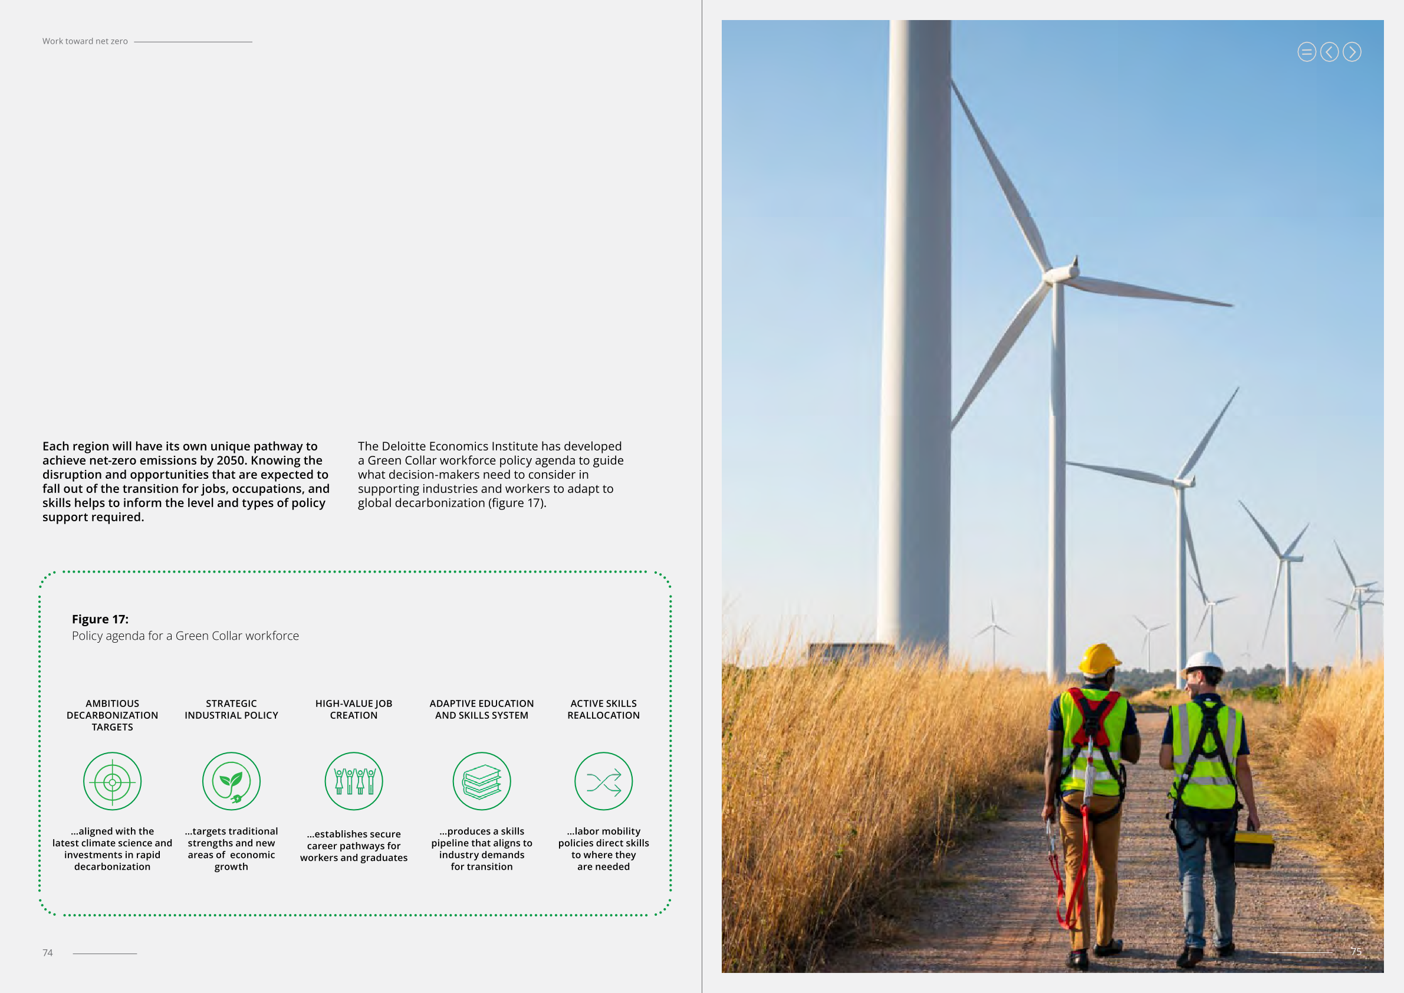Click the shuffle arrows reallocation icon
The height and width of the screenshot is (993, 1404).
[603, 781]
